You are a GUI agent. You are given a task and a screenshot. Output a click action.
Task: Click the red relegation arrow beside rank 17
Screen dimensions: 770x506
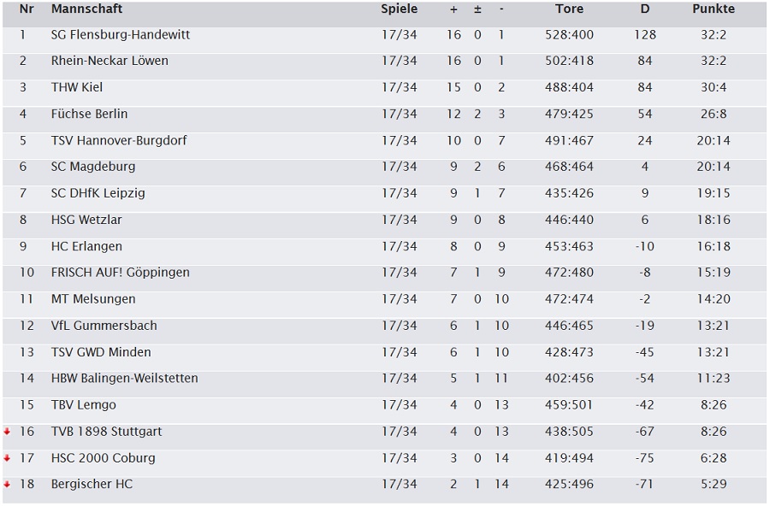click(x=7, y=458)
